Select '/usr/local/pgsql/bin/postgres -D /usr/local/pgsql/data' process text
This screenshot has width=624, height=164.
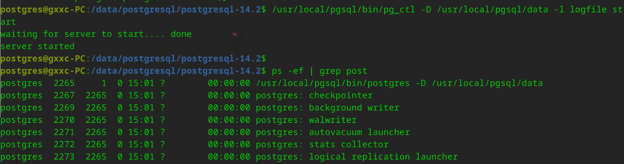400,83
